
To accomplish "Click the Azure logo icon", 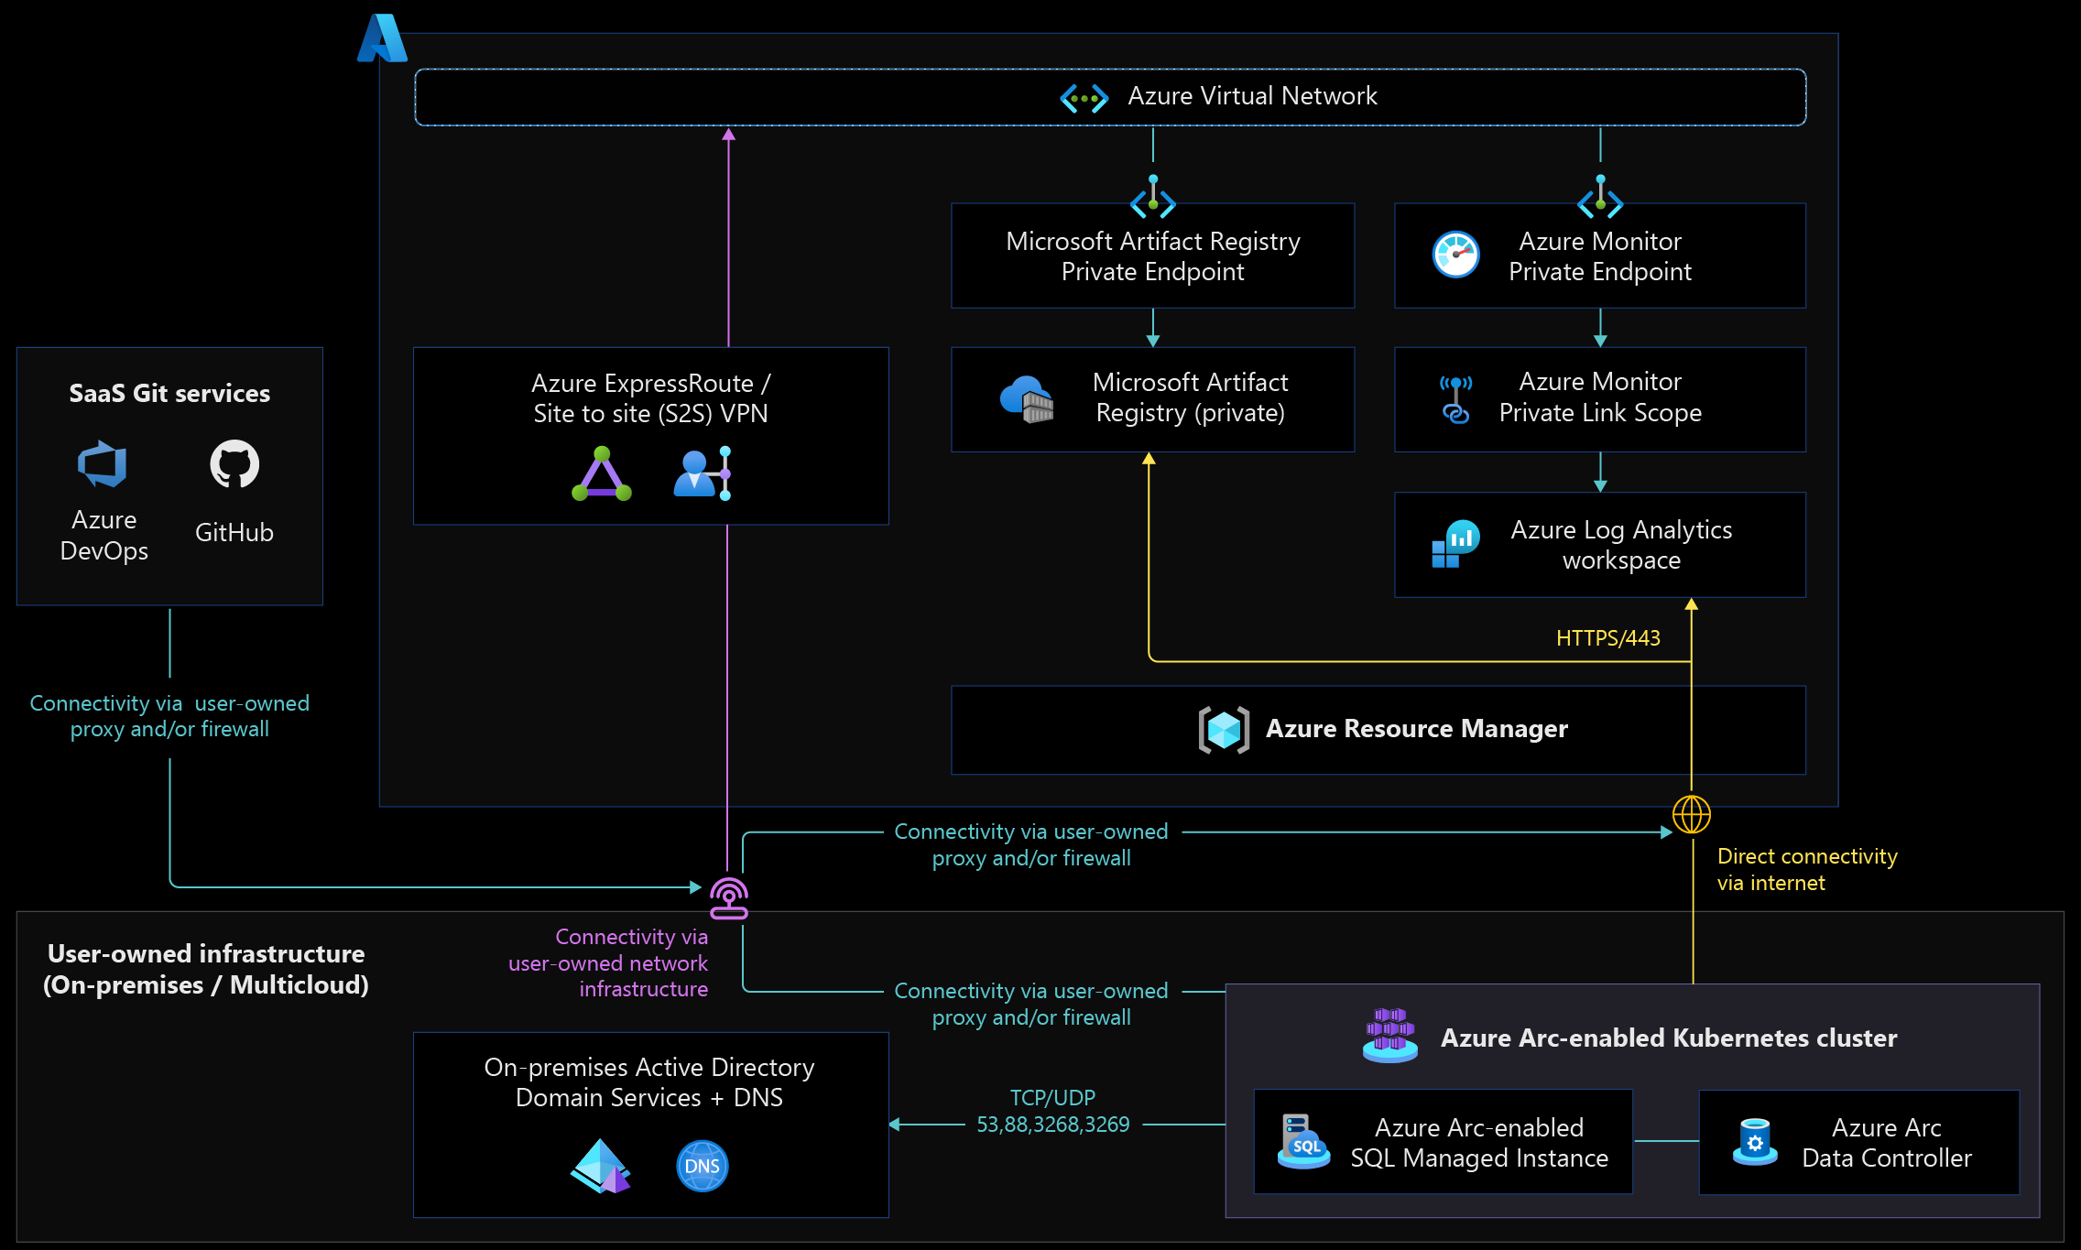I will tap(382, 38).
